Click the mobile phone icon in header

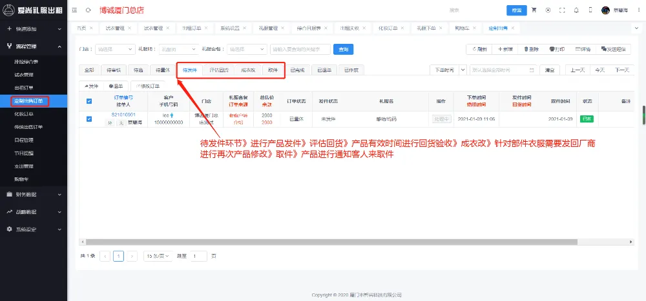(x=590, y=10)
